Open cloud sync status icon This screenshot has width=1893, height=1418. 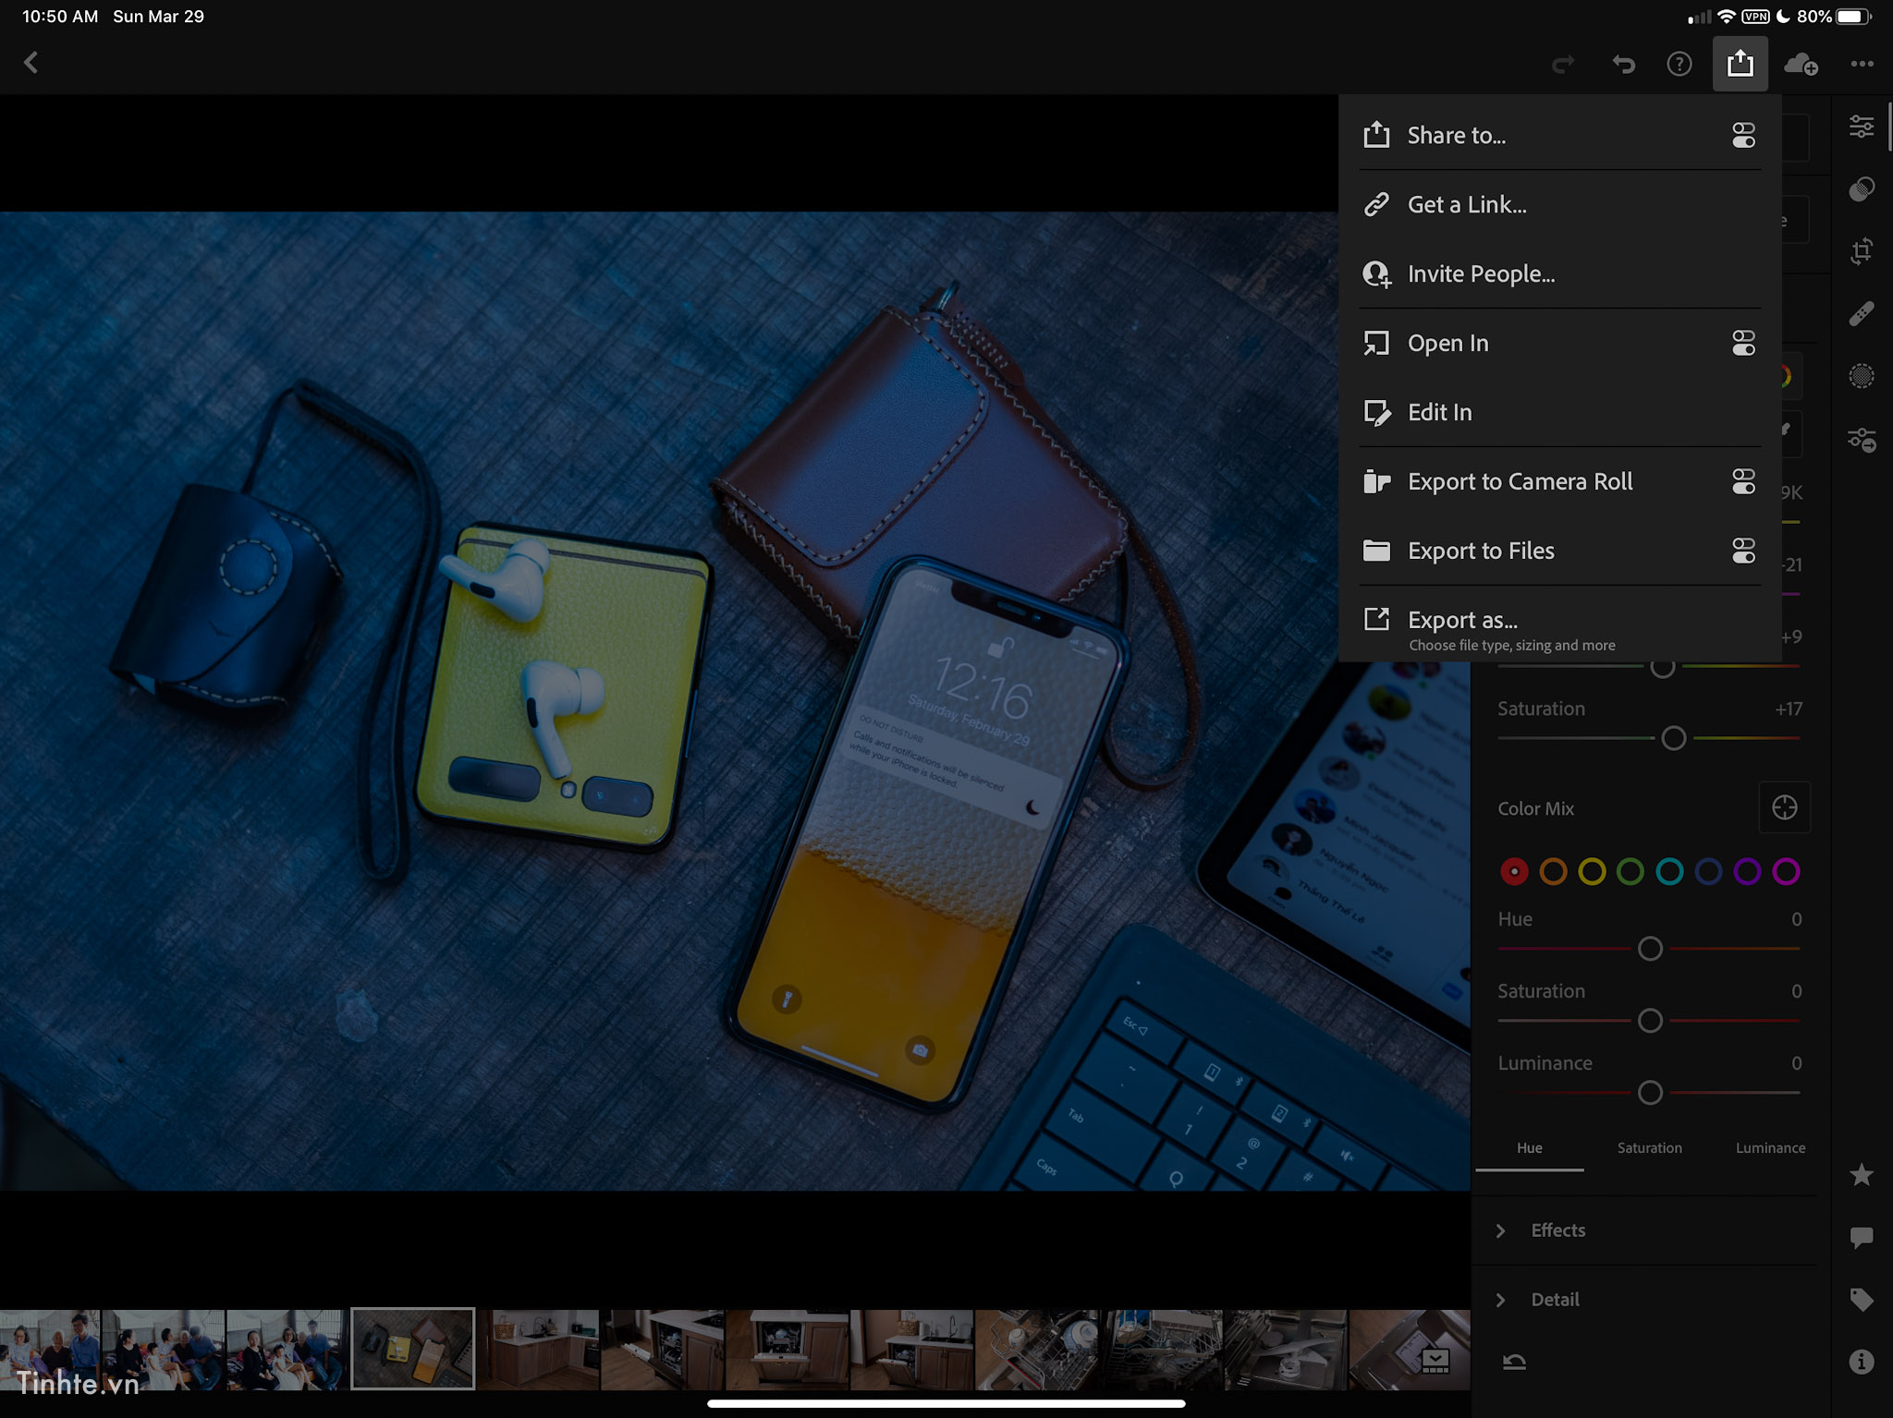point(1801,64)
